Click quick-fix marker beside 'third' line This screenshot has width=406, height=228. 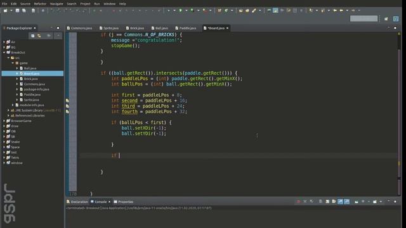pyautogui.click(x=67, y=106)
